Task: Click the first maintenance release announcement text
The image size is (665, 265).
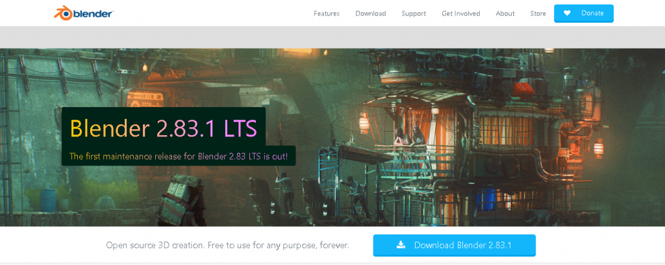Action: tap(179, 156)
